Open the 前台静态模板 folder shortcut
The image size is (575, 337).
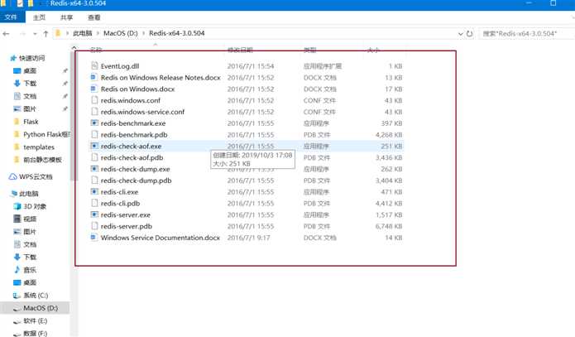click(42, 160)
